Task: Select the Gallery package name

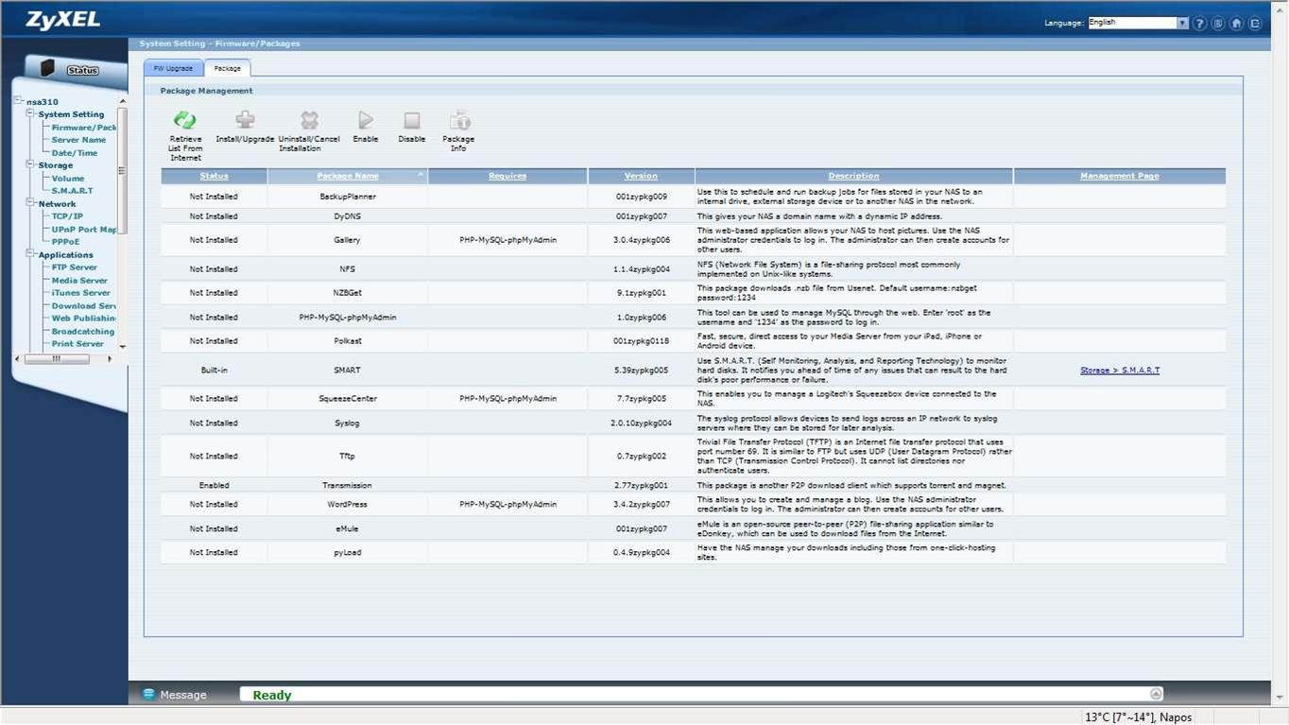Action: pyautogui.click(x=347, y=240)
